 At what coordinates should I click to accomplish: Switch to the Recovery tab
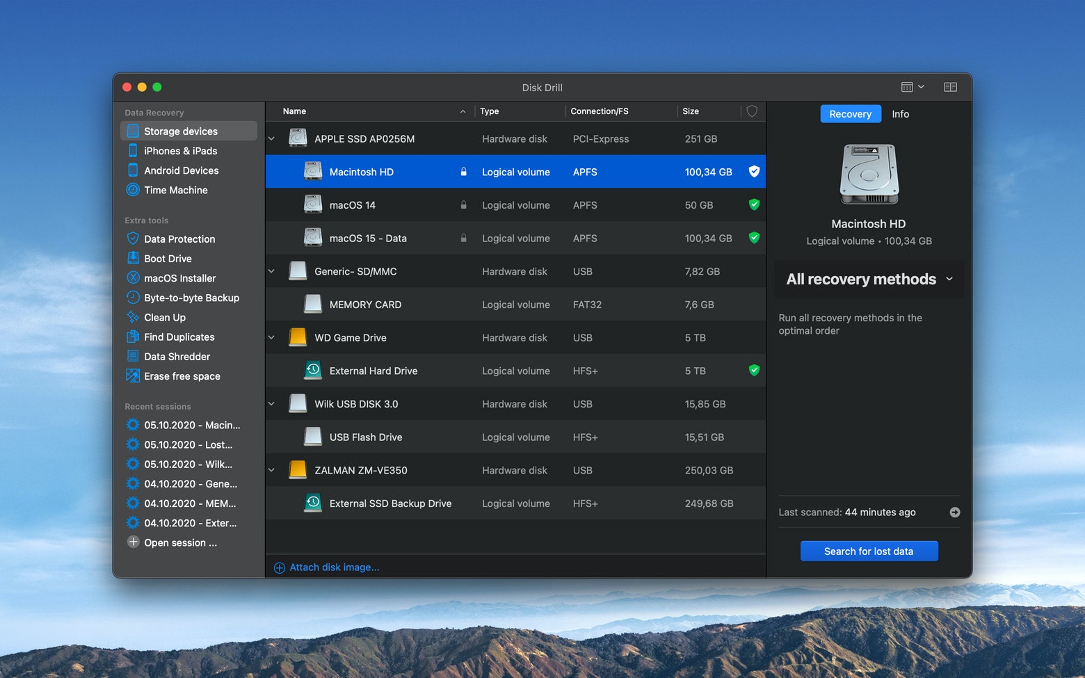(x=851, y=114)
